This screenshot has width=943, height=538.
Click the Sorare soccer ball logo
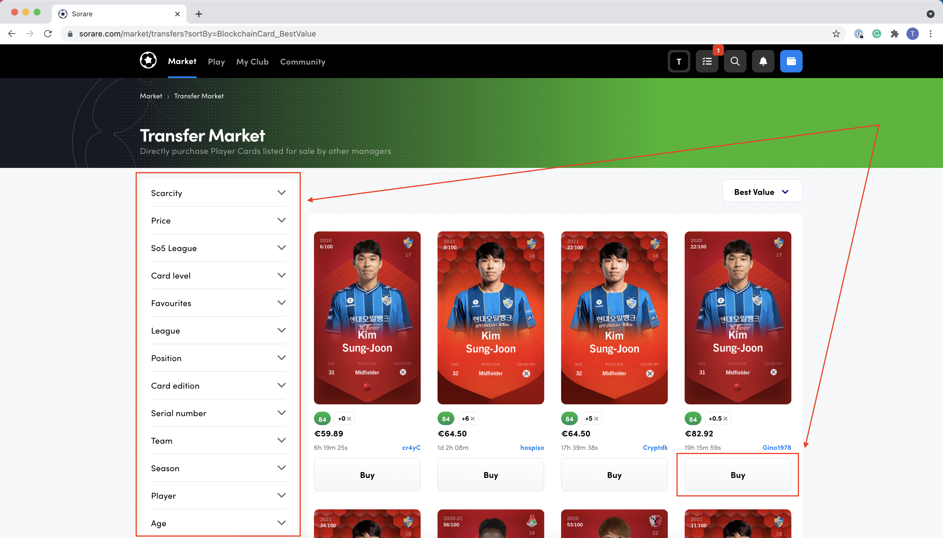[x=148, y=61]
